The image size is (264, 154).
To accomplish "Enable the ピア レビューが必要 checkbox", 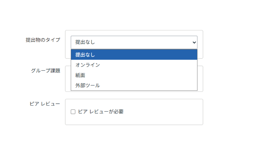I will click(x=73, y=112).
